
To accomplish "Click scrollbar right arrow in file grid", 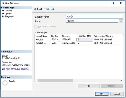I will [121, 80].
